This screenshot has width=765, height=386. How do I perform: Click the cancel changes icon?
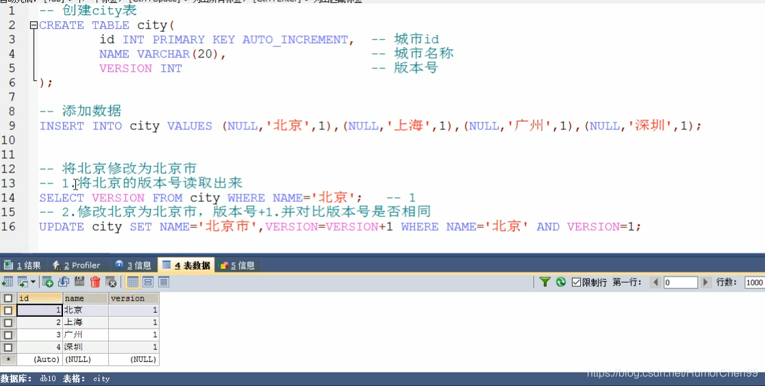[x=111, y=282]
